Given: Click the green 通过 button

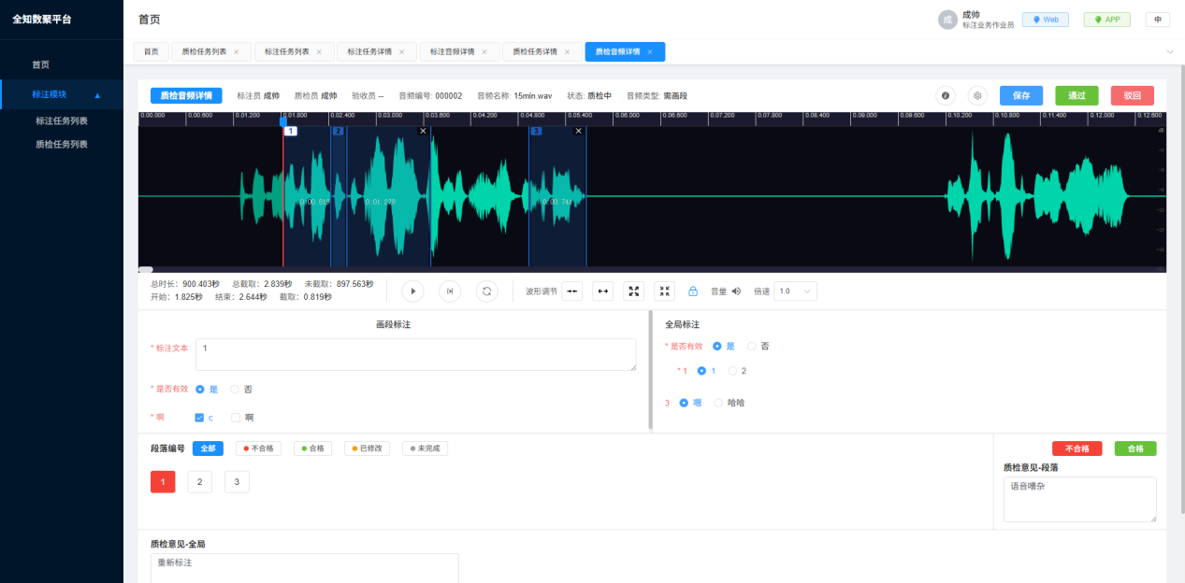Looking at the screenshot, I should (1077, 95).
